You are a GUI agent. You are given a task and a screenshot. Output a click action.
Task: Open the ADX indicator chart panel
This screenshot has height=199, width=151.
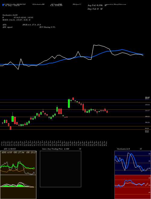tap(18, 163)
